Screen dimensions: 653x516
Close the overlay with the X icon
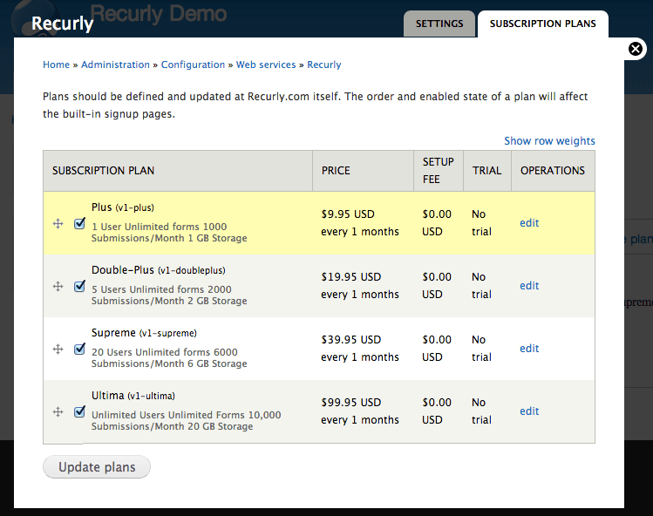pyautogui.click(x=635, y=49)
